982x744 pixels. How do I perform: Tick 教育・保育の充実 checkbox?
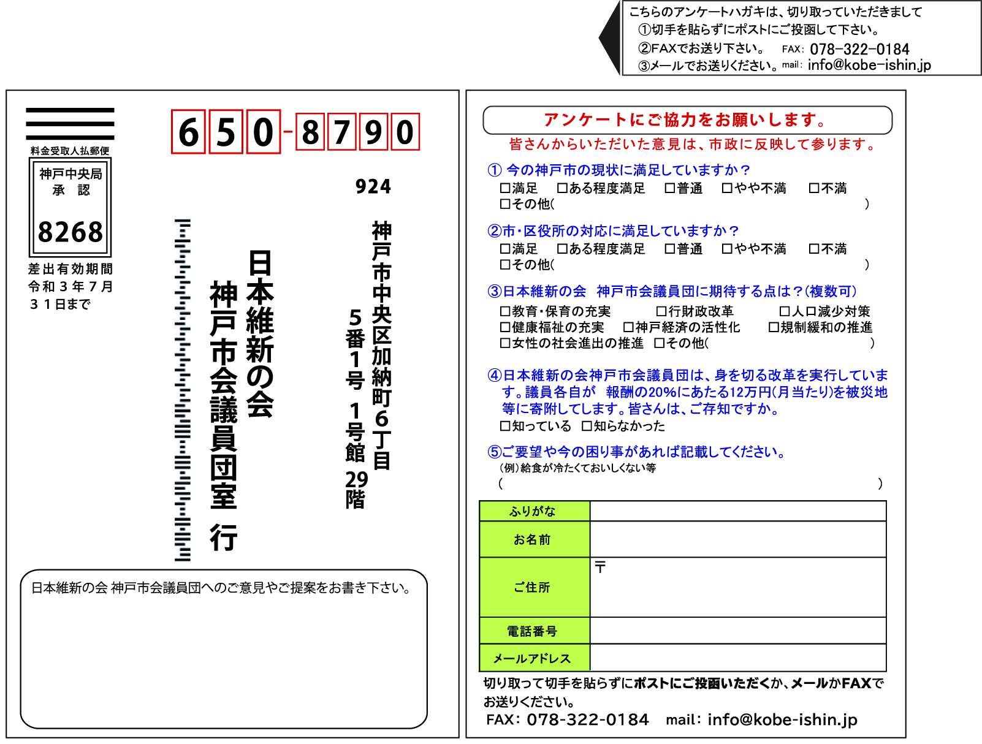point(505,311)
